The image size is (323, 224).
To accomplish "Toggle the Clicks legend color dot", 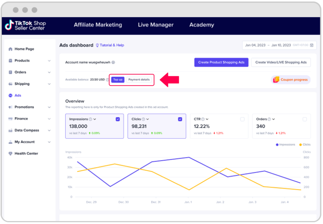I will (301, 145).
